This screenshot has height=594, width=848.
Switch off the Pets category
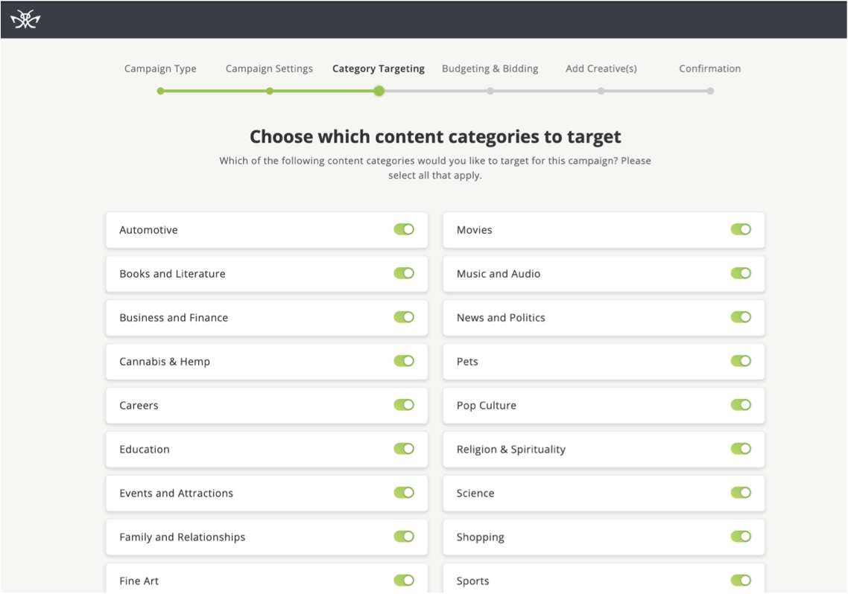(741, 361)
